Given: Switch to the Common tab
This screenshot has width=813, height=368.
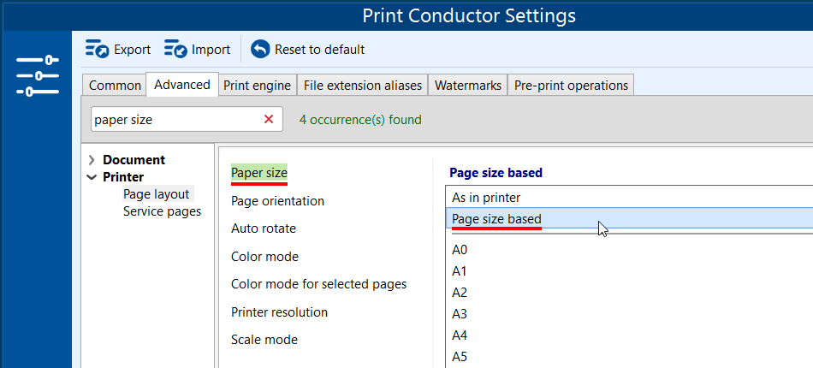Looking at the screenshot, I should (x=115, y=86).
